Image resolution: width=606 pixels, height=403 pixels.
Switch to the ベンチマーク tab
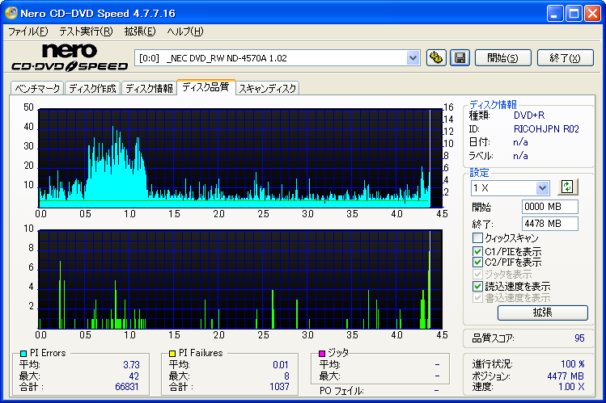[x=37, y=88]
